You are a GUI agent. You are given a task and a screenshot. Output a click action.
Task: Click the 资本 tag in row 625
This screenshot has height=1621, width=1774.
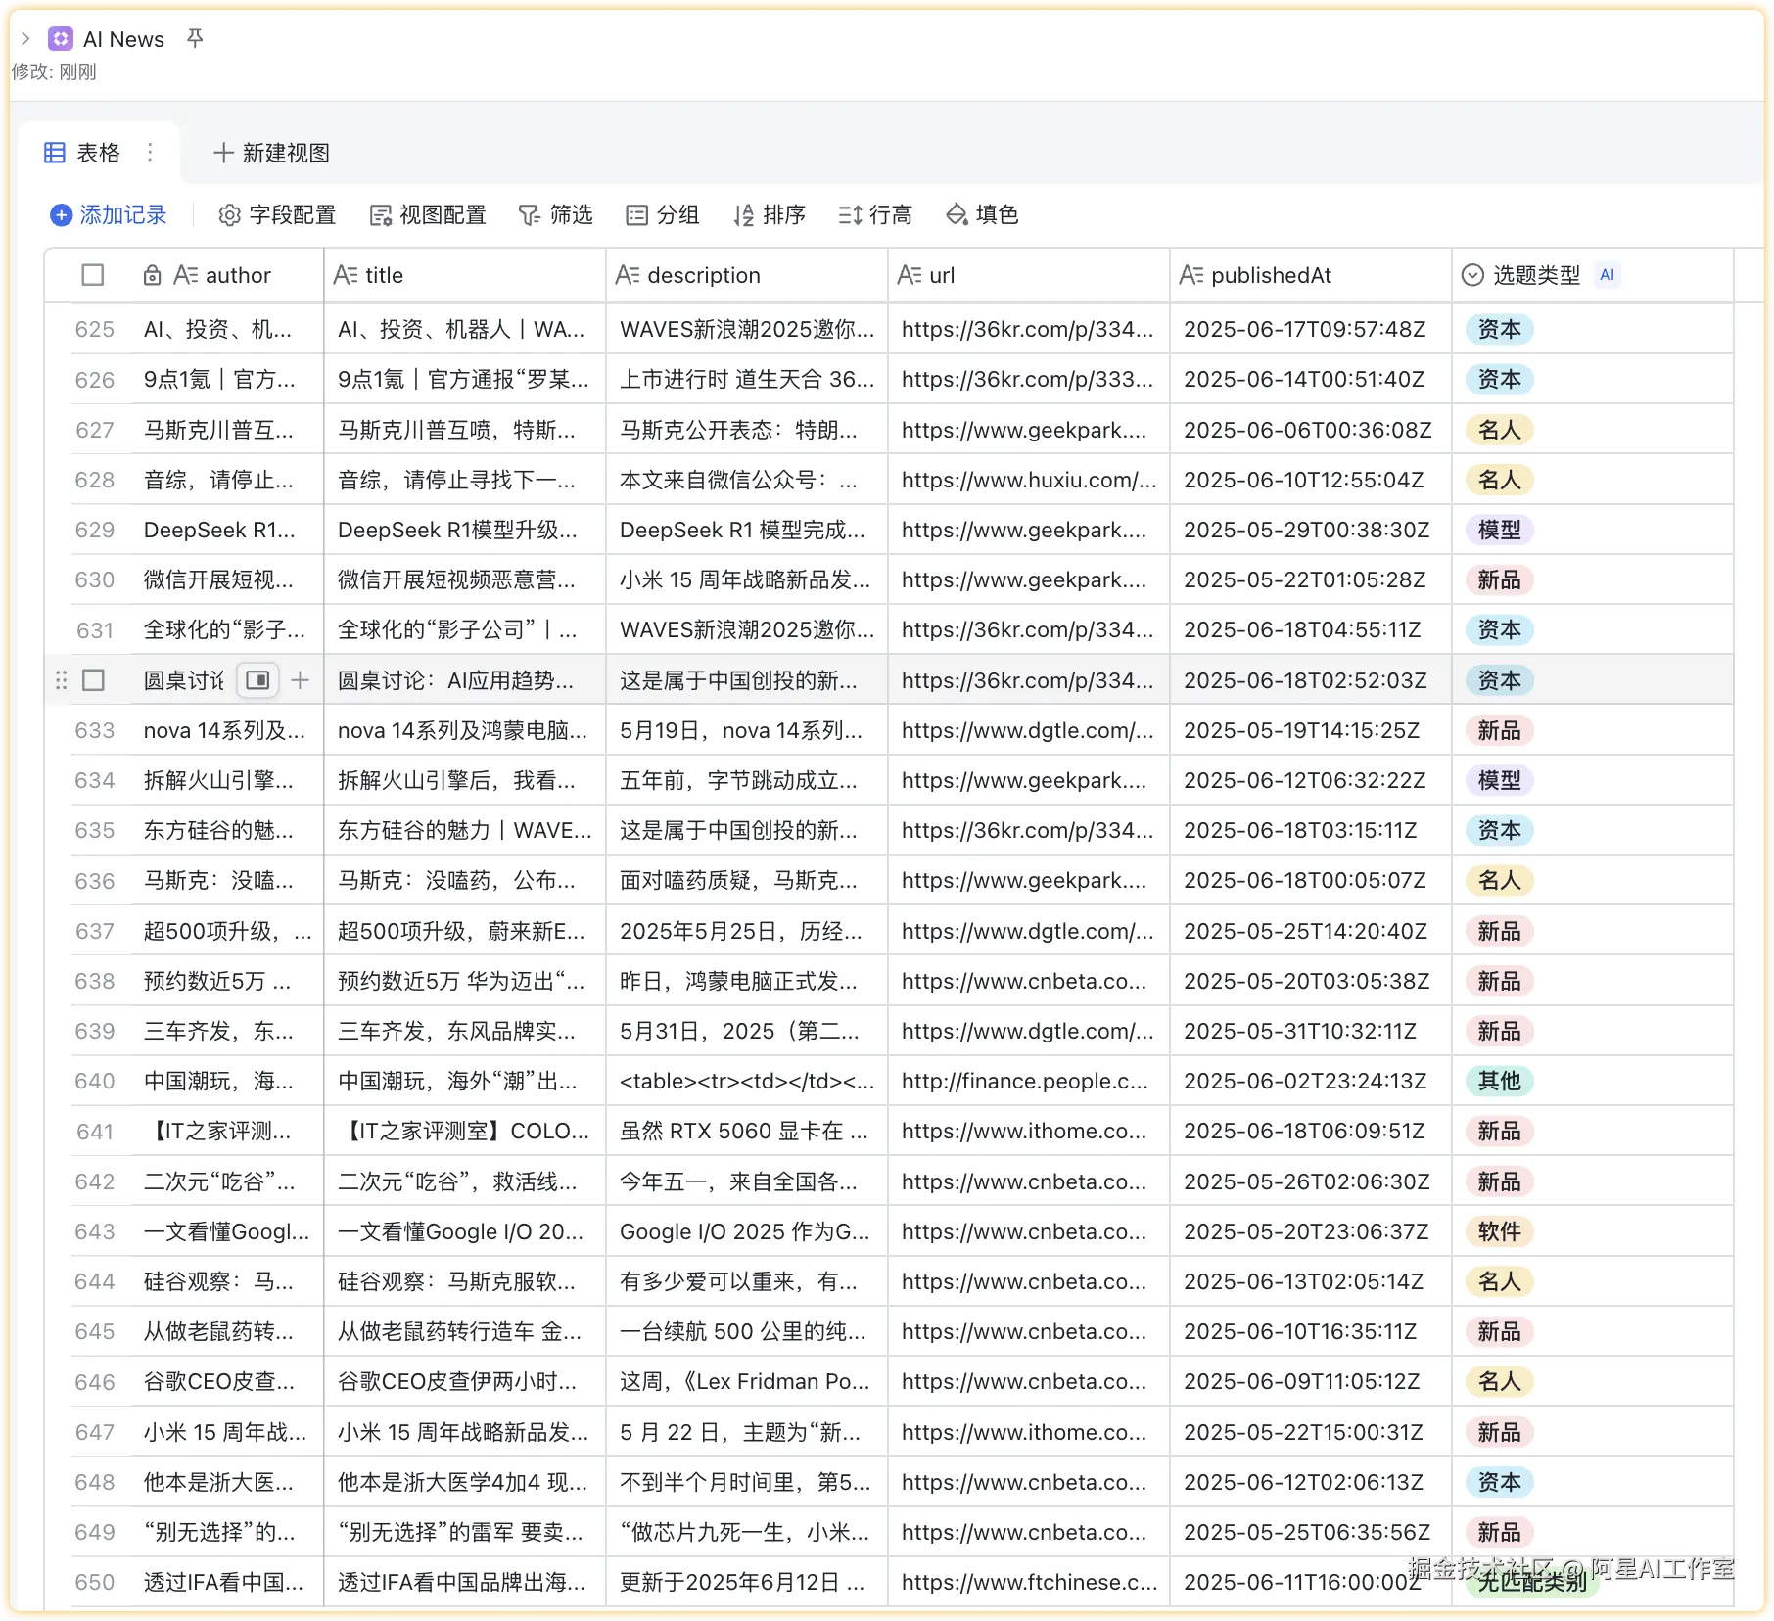coord(1499,329)
